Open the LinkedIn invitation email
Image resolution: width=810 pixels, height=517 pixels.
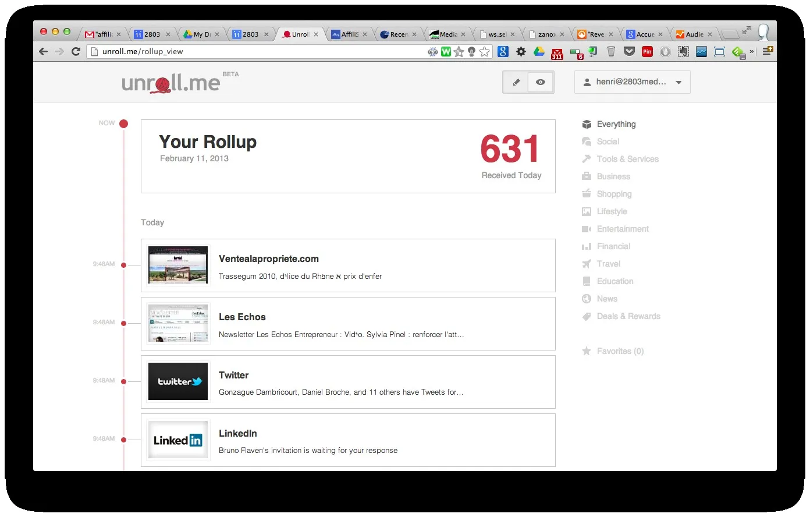[x=348, y=440]
